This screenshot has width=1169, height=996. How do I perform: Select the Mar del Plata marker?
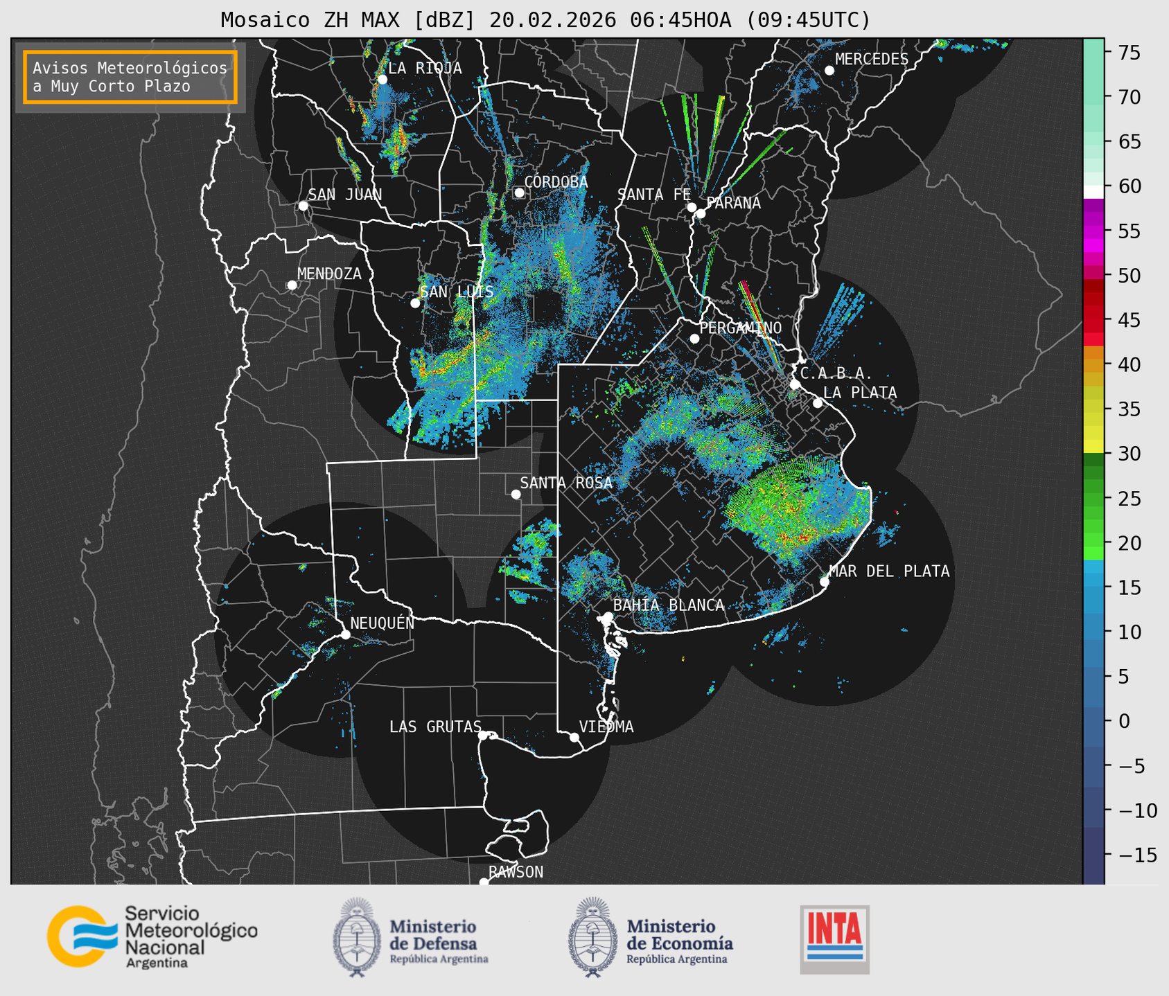coord(824,581)
